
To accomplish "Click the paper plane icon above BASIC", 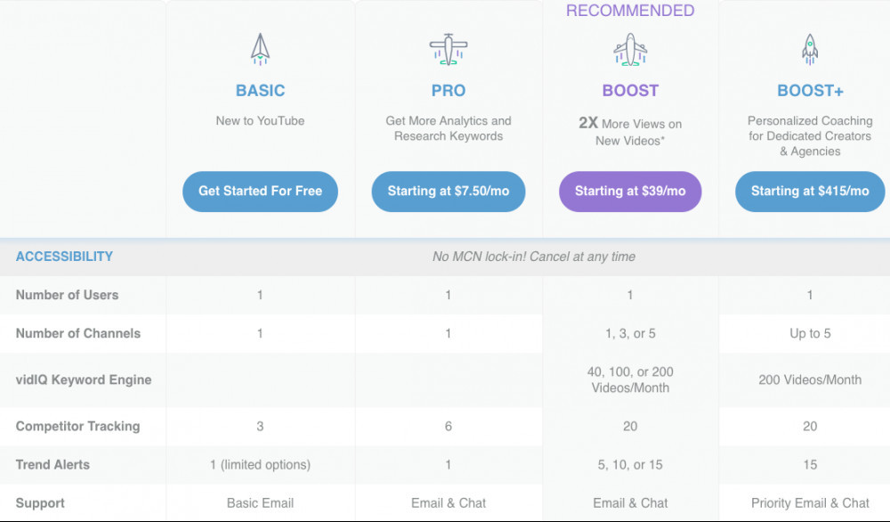I will (x=260, y=49).
